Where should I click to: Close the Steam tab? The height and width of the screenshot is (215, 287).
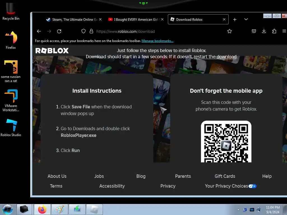[100, 19]
